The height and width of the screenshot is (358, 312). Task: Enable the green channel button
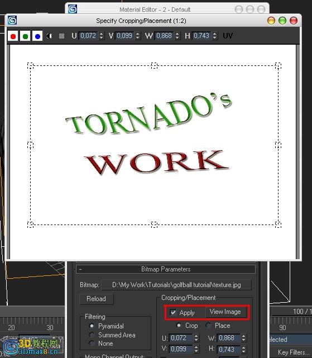click(25, 36)
